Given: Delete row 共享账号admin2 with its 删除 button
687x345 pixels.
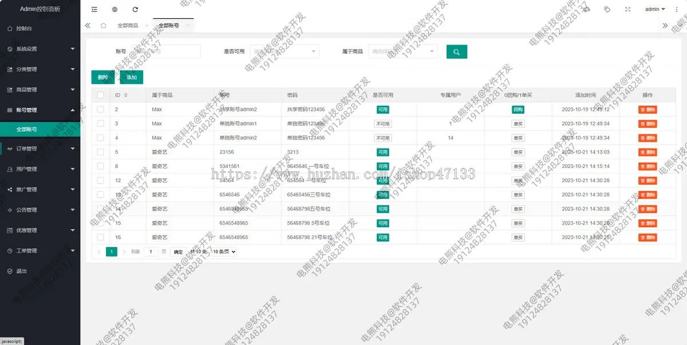Looking at the screenshot, I should tap(647, 109).
